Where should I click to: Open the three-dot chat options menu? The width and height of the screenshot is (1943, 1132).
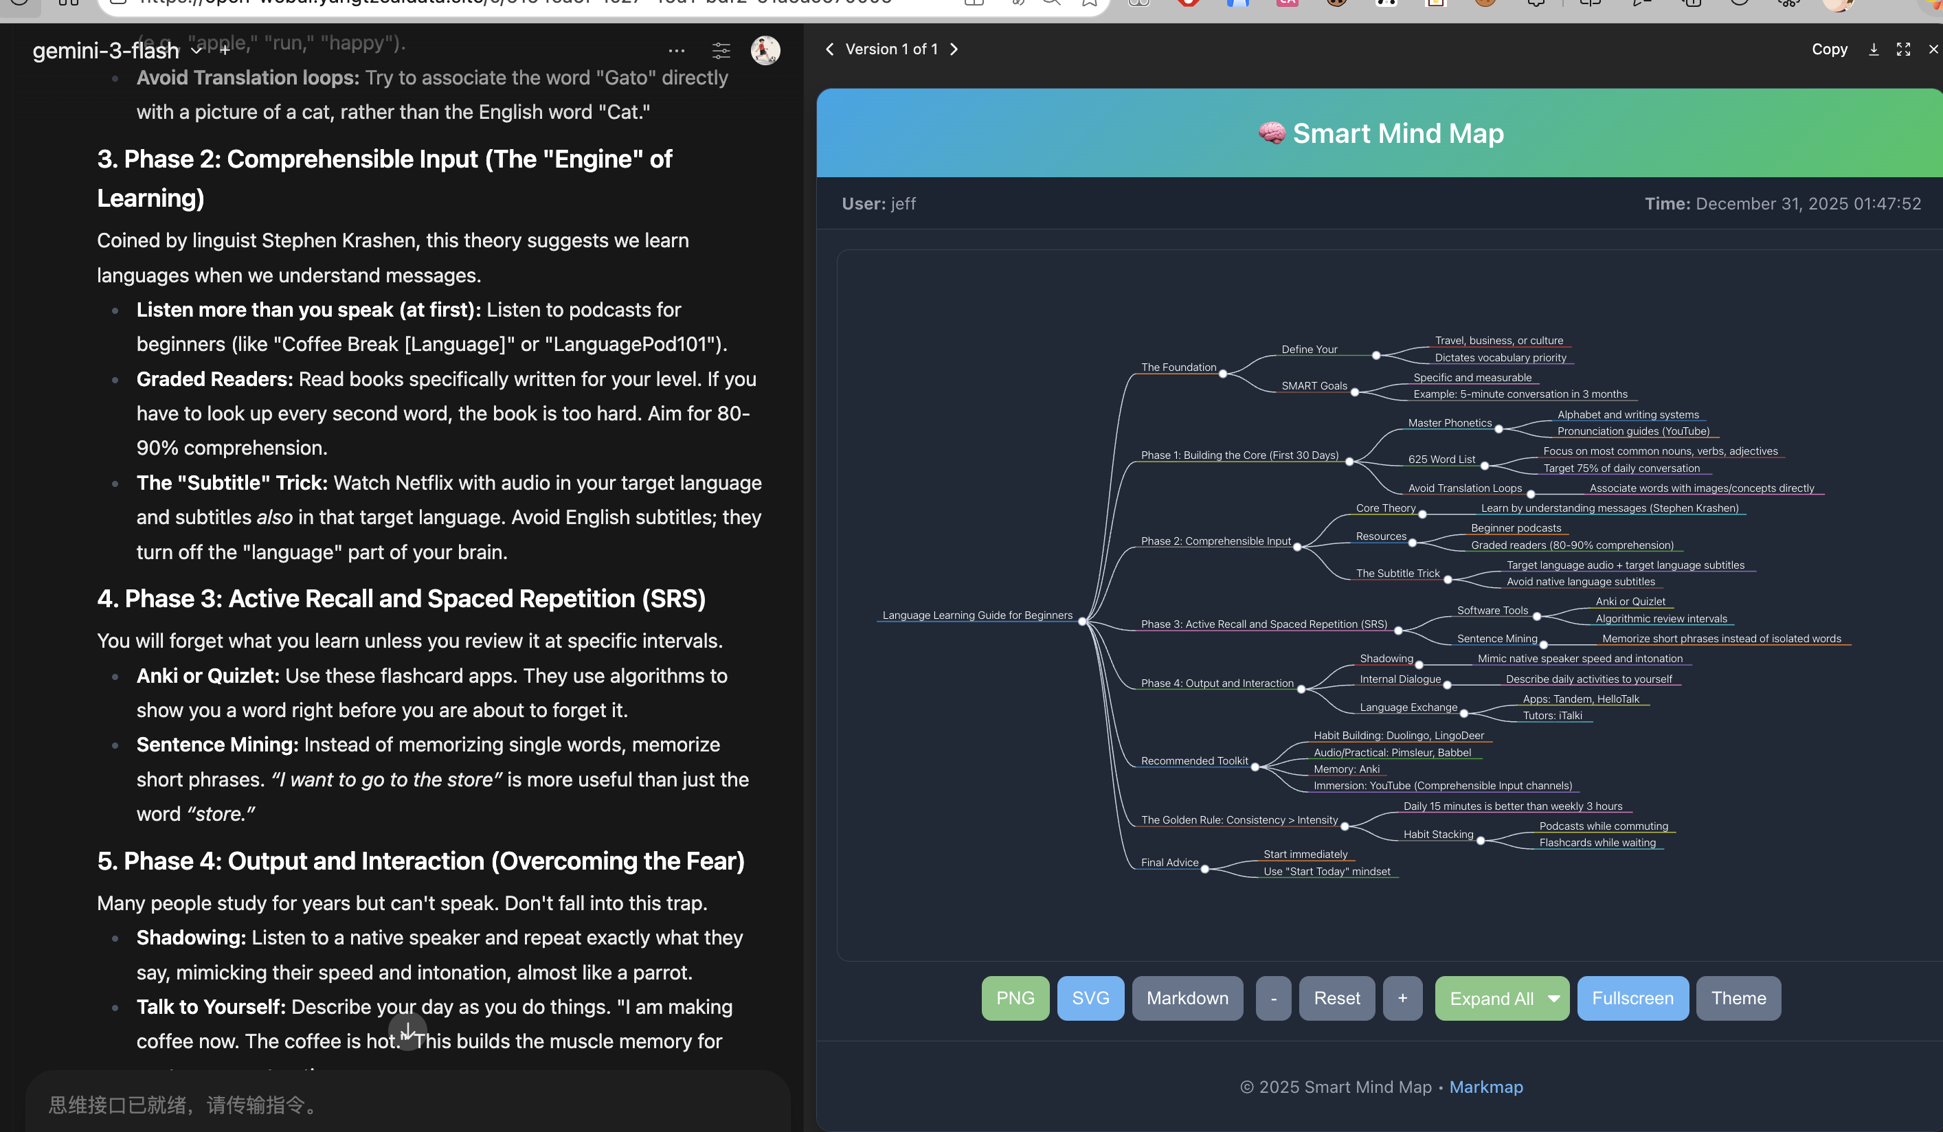[x=676, y=50]
